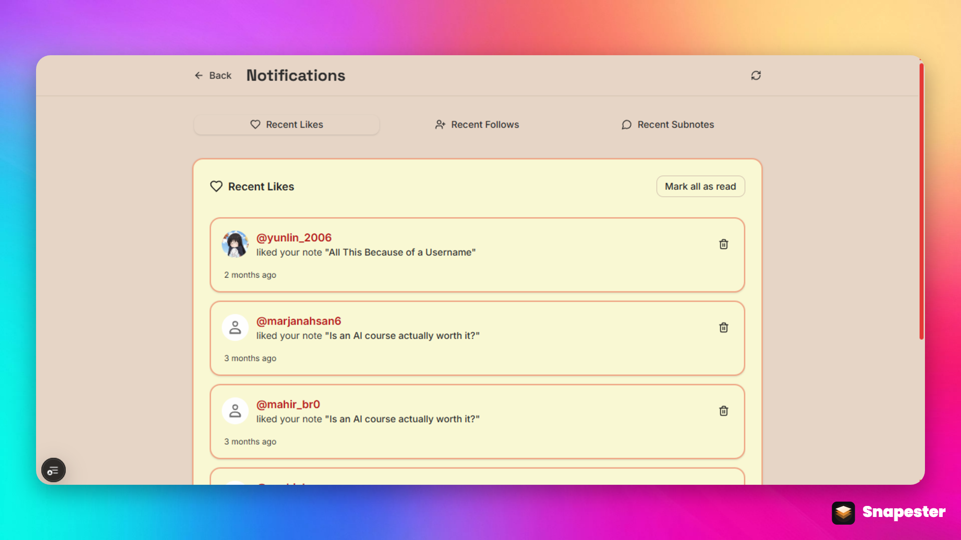The width and height of the screenshot is (961, 540).
Task: Open the @mahir_br0 profile link
Action: pos(288,405)
